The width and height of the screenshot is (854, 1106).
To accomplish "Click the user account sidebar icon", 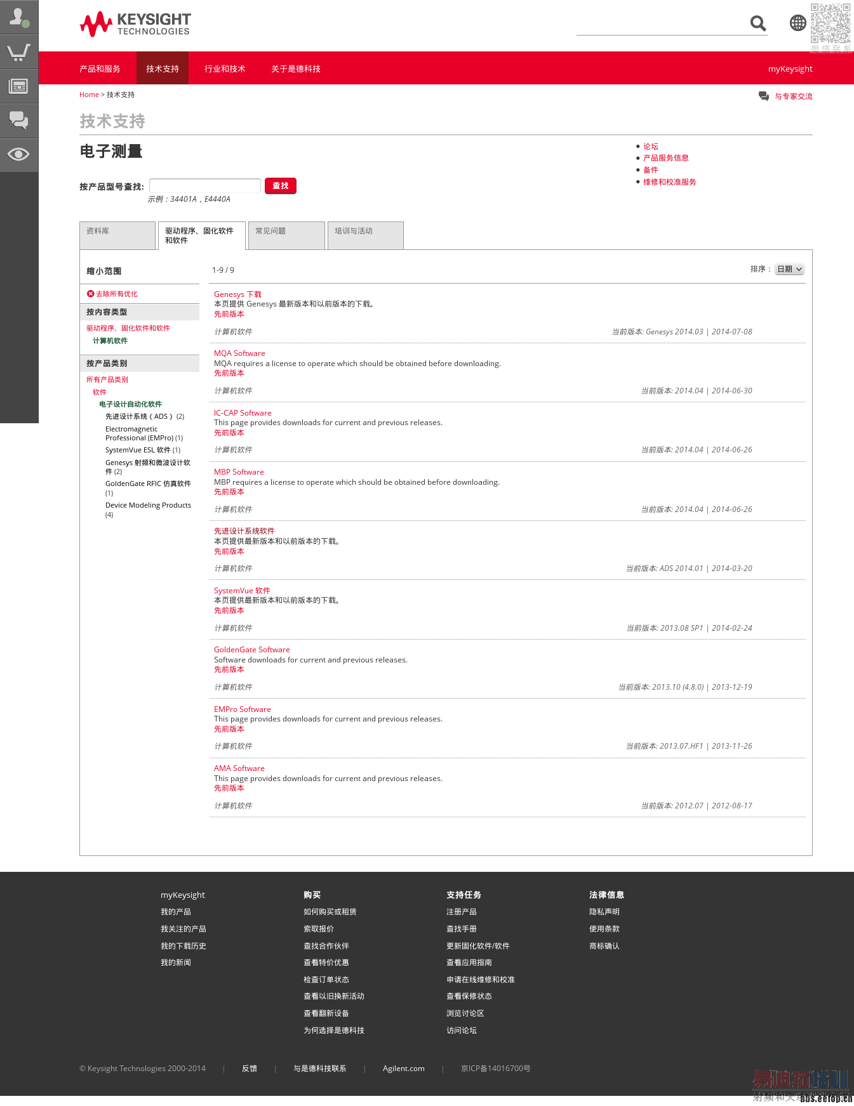I will point(19,17).
